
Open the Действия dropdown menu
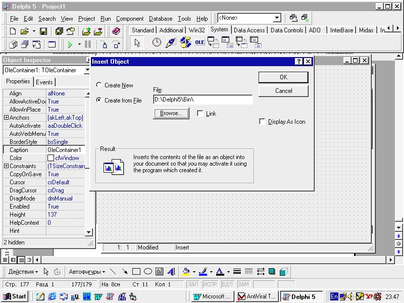pos(23,272)
